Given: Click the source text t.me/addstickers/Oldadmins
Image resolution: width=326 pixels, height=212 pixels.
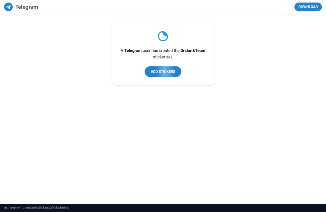Looking at the screenshot, I should click(x=46, y=208).
